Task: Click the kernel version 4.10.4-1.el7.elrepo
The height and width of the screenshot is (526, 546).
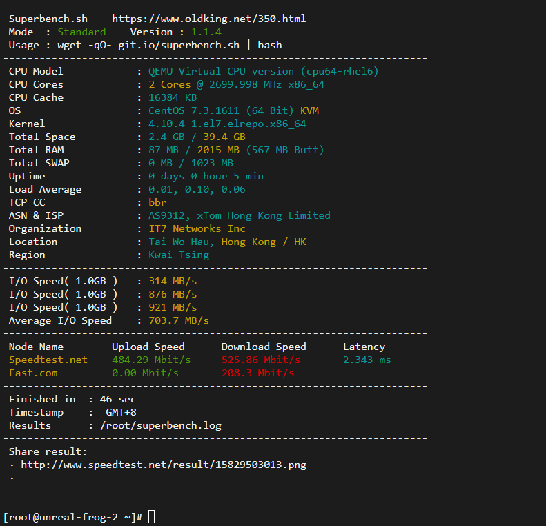Action: 227,124
